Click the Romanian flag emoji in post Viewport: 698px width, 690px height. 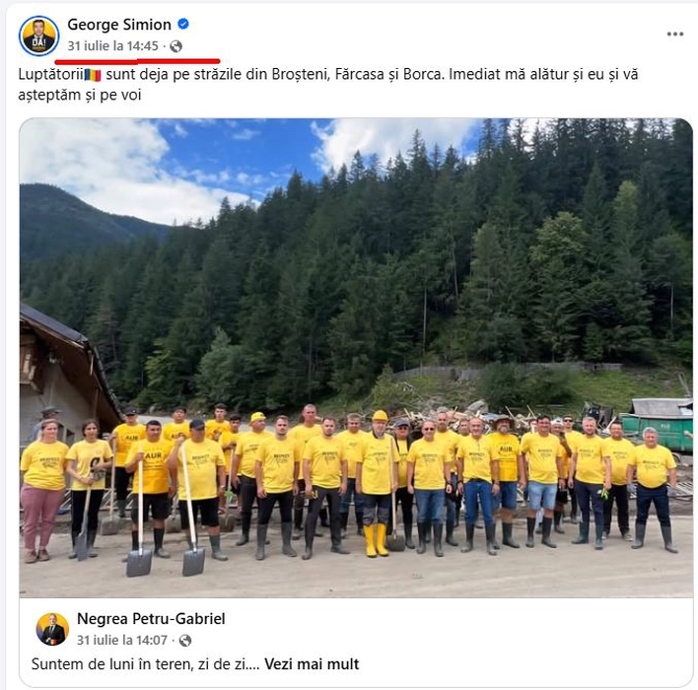pyautogui.click(x=93, y=75)
